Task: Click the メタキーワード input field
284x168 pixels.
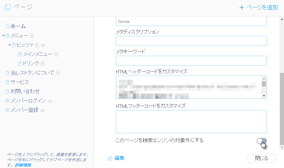Action: pos(191,61)
